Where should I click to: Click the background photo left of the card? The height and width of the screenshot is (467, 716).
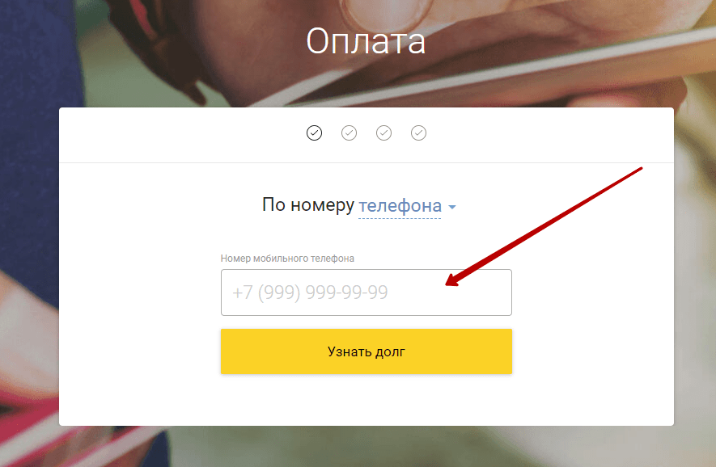(x=28, y=242)
